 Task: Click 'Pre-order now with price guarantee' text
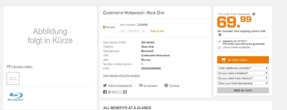click(244, 44)
